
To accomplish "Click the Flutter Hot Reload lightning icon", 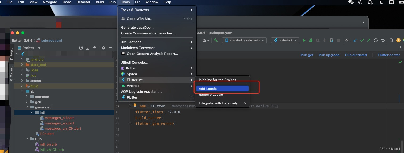I will coord(324,40).
